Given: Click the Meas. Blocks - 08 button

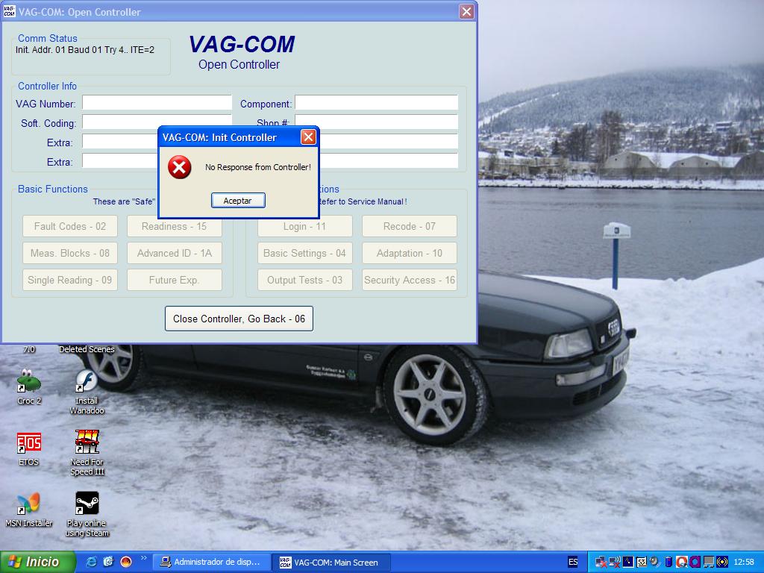Looking at the screenshot, I should pos(69,254).
